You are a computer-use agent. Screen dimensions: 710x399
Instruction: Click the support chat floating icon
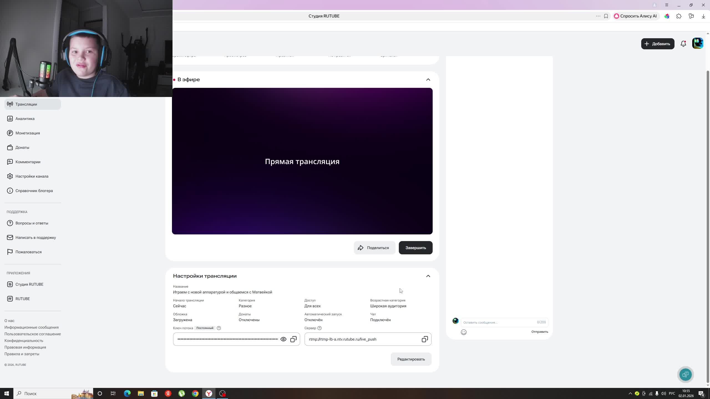(x=685, y=374)
